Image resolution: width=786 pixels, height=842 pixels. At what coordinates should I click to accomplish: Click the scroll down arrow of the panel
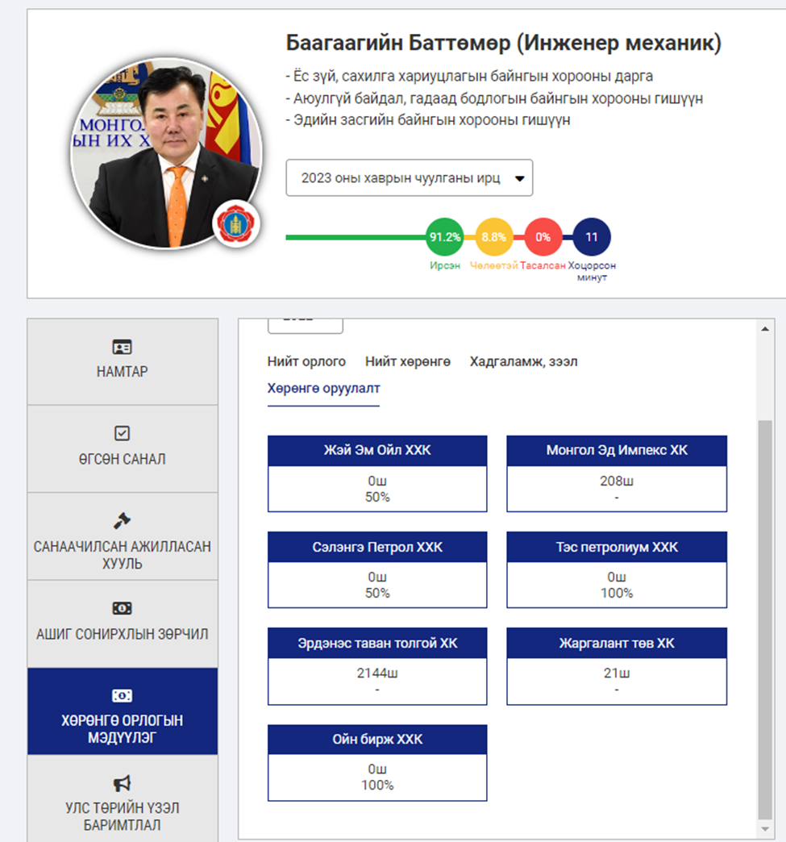(x=765, y=829)
